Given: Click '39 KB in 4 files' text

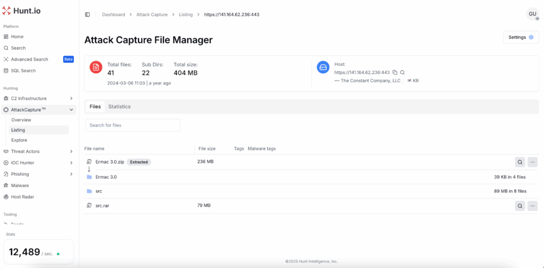Looking at the screenshot, I should (x=509, y=177).
